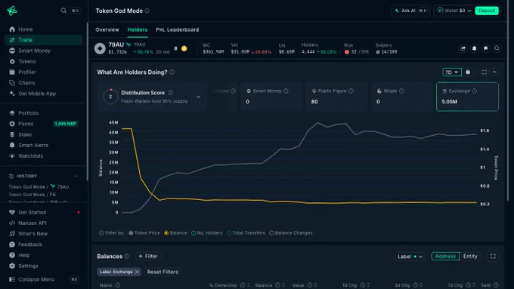
Task: Go to Home in sidebar
Action: [x=25, y=29]
